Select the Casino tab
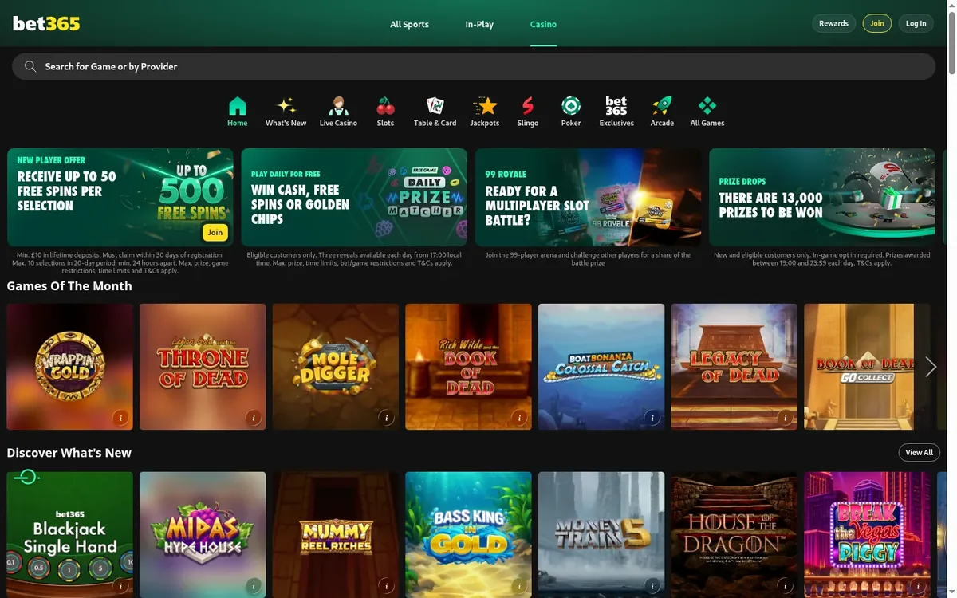 543,24
